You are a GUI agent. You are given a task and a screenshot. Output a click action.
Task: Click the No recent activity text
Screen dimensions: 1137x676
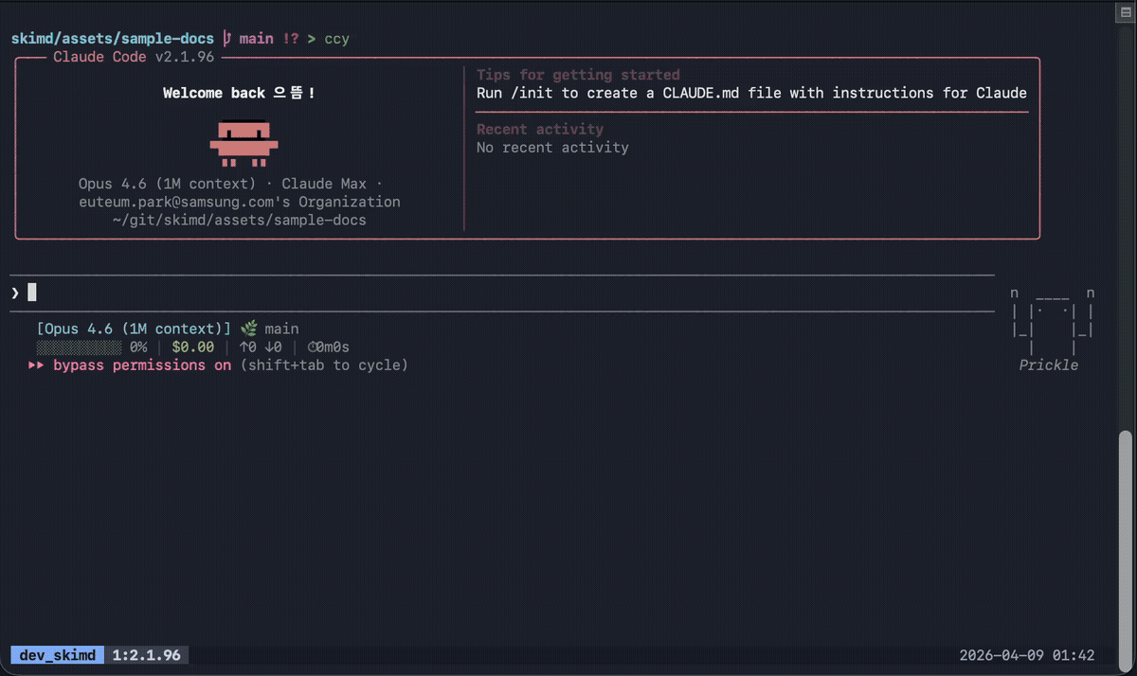pyautogui.click(x=552, y=148)
